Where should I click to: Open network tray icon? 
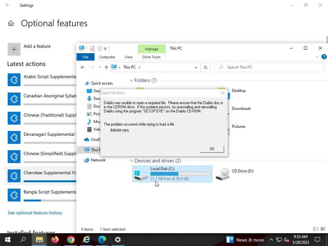coord(279,240)
